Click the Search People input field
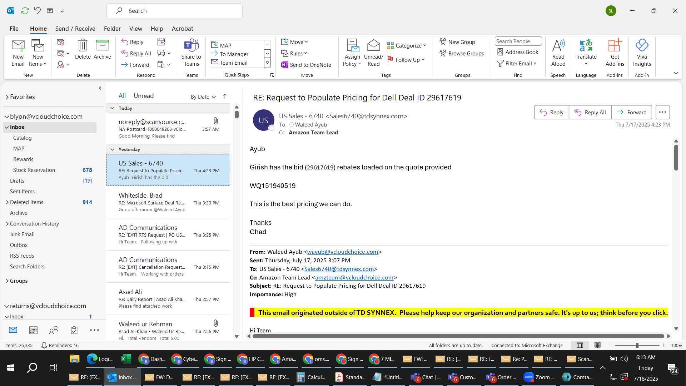This screenshot has width=686, height=386. pyautogui.click(x=518, y=41)
